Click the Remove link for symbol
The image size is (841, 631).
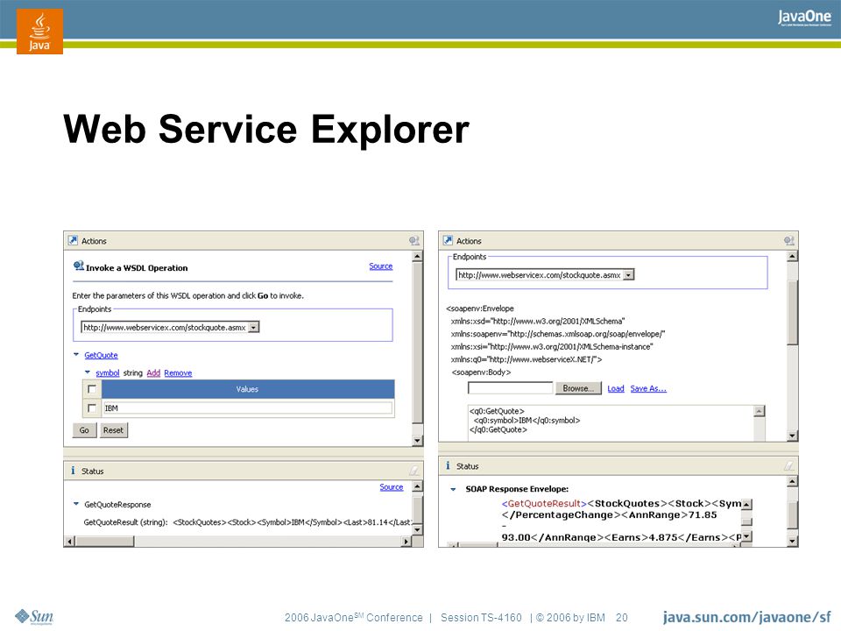[x=178, y=373]
